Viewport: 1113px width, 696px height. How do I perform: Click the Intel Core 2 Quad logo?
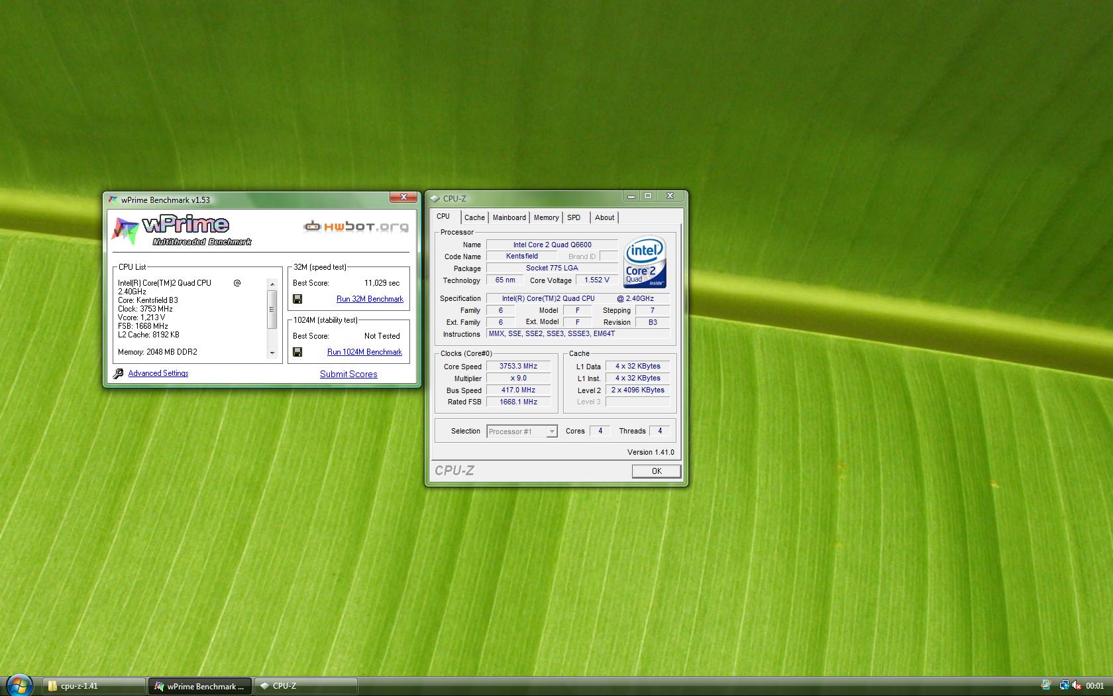(x=645, y=262)
